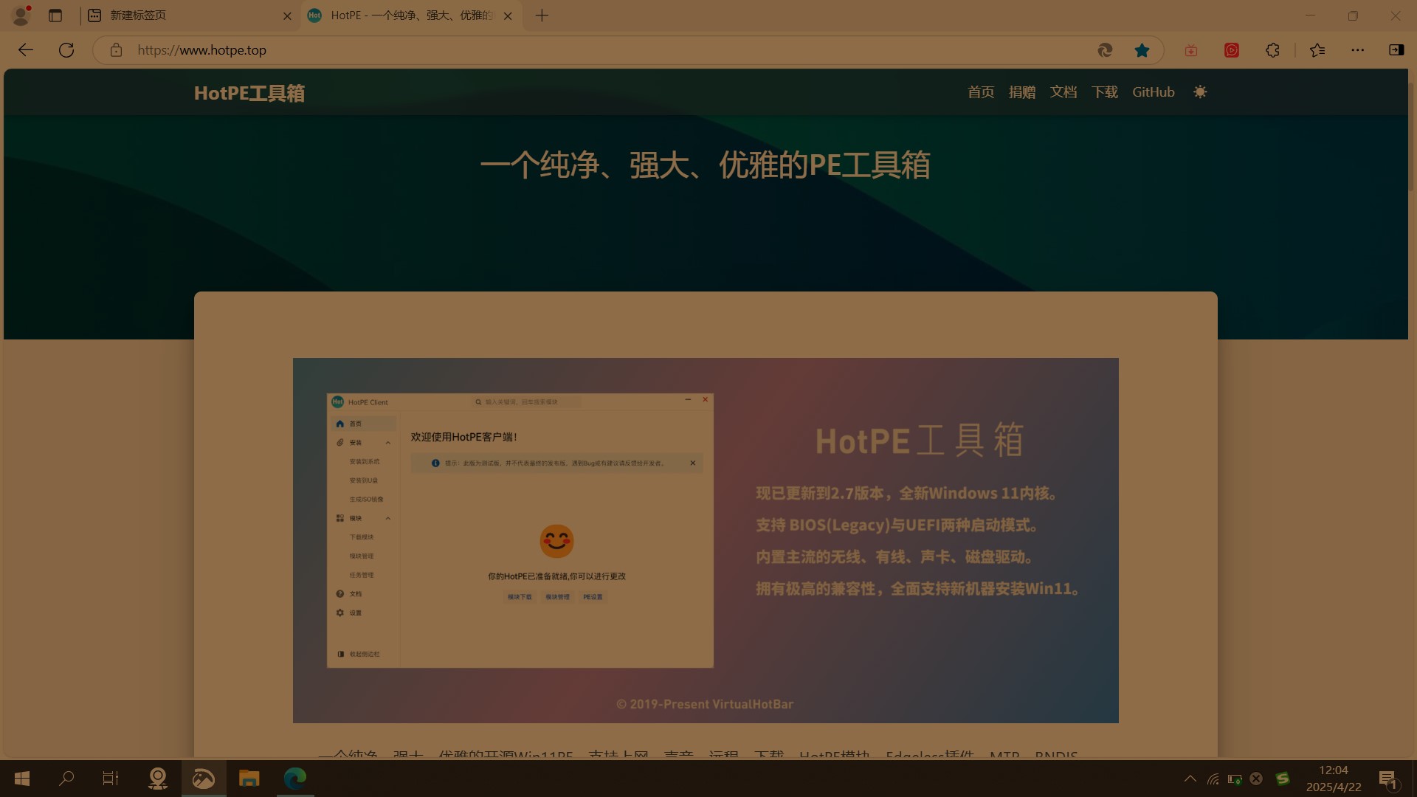Open the Sogou input method tray icon

click(1283, 779)
